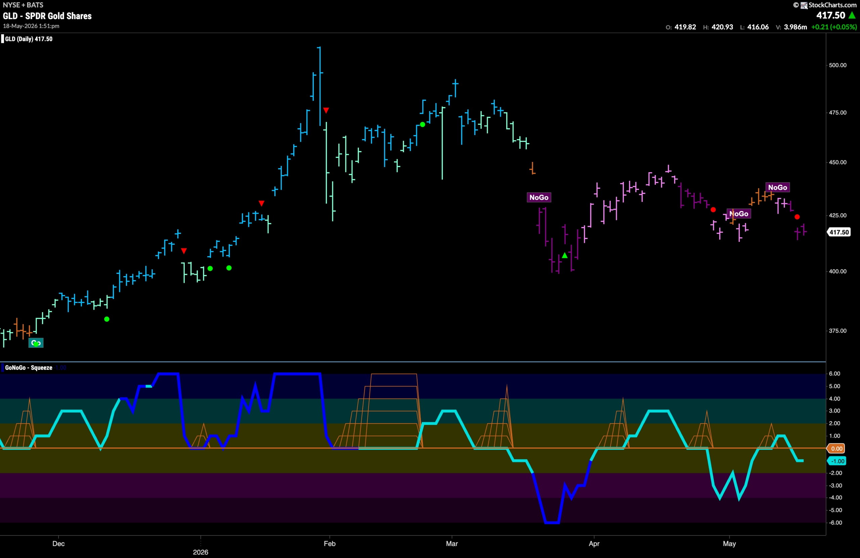Click the +0.21 (+0.05%) change value

coord(834,27)
